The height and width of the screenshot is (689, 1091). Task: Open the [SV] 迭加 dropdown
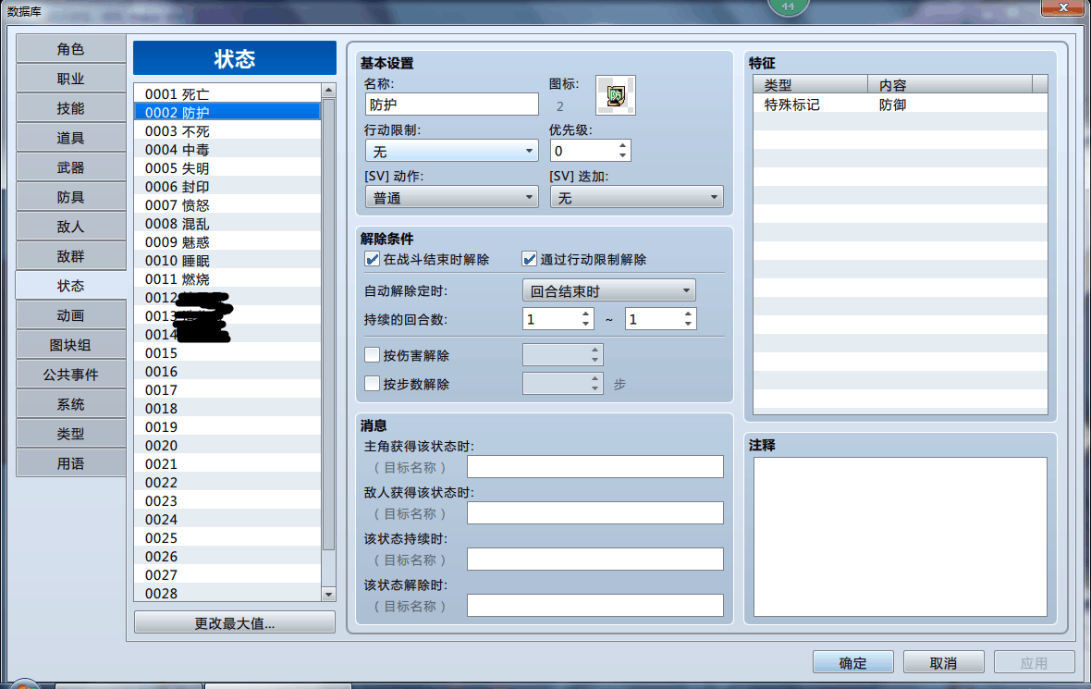tap(637, 198)
